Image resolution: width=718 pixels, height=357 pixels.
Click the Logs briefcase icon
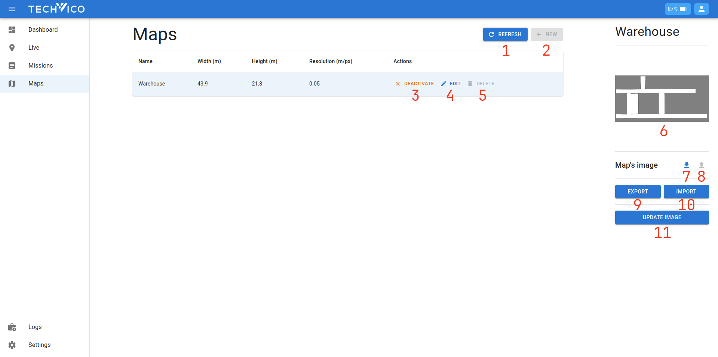click(12, 327)
